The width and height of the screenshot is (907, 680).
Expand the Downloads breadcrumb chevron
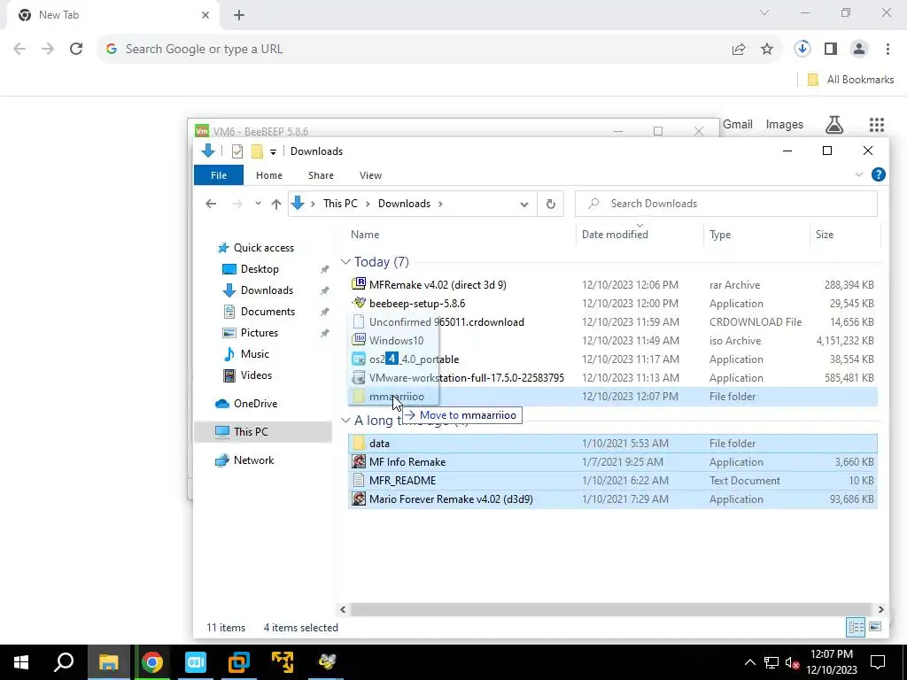click(x=441, y=204)
